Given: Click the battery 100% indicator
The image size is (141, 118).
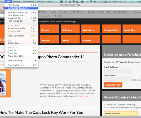Looking at the screenshot, I should click(103, 2).
